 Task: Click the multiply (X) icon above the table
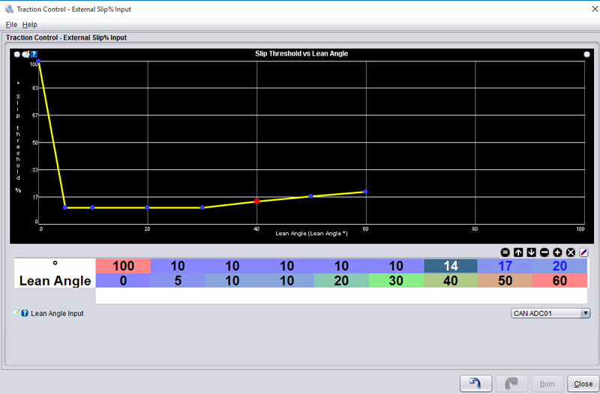(x=571, y=252)
